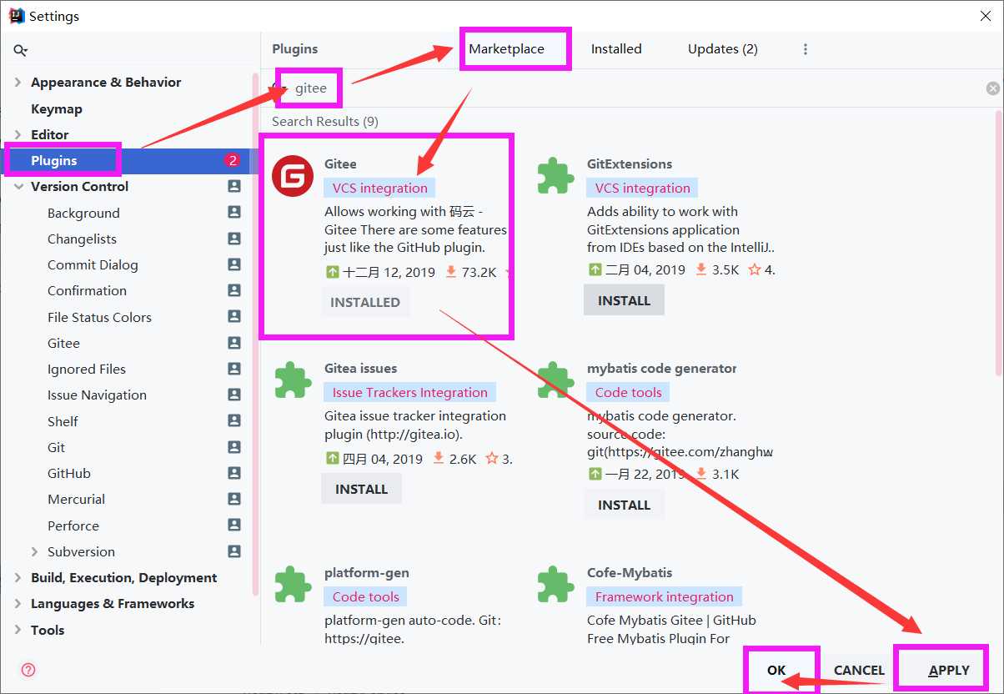Select Mercurial in Version Control list

(x=76, y=499)
